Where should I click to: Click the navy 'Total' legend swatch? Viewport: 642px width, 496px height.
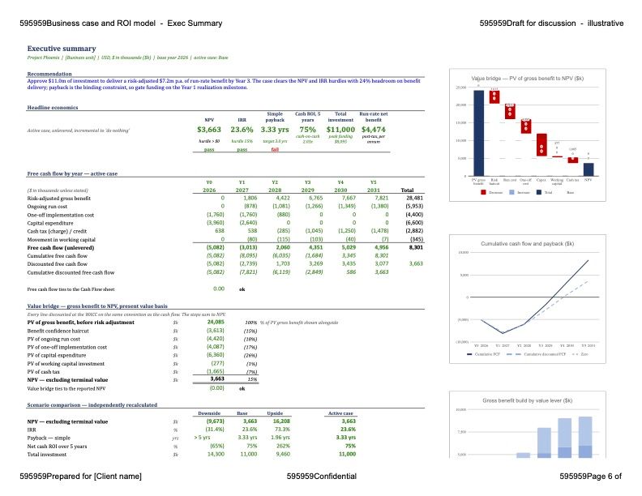point(539,192)
